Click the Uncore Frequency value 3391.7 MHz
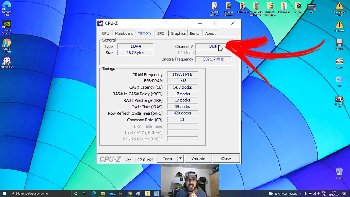350x197 pixels. pyautogui.click(x=213, y=59)
